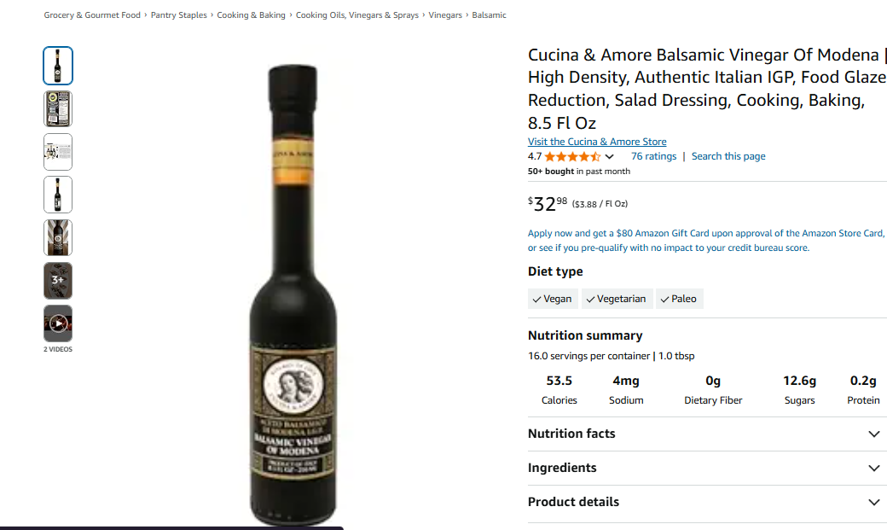View the nutrition label thumbnail

coord(58,108)
